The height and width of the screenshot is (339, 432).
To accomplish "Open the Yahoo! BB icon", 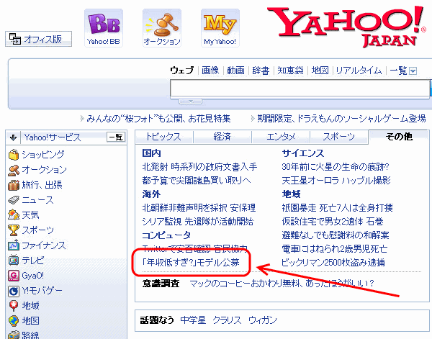I will click(x=104, y=28).
